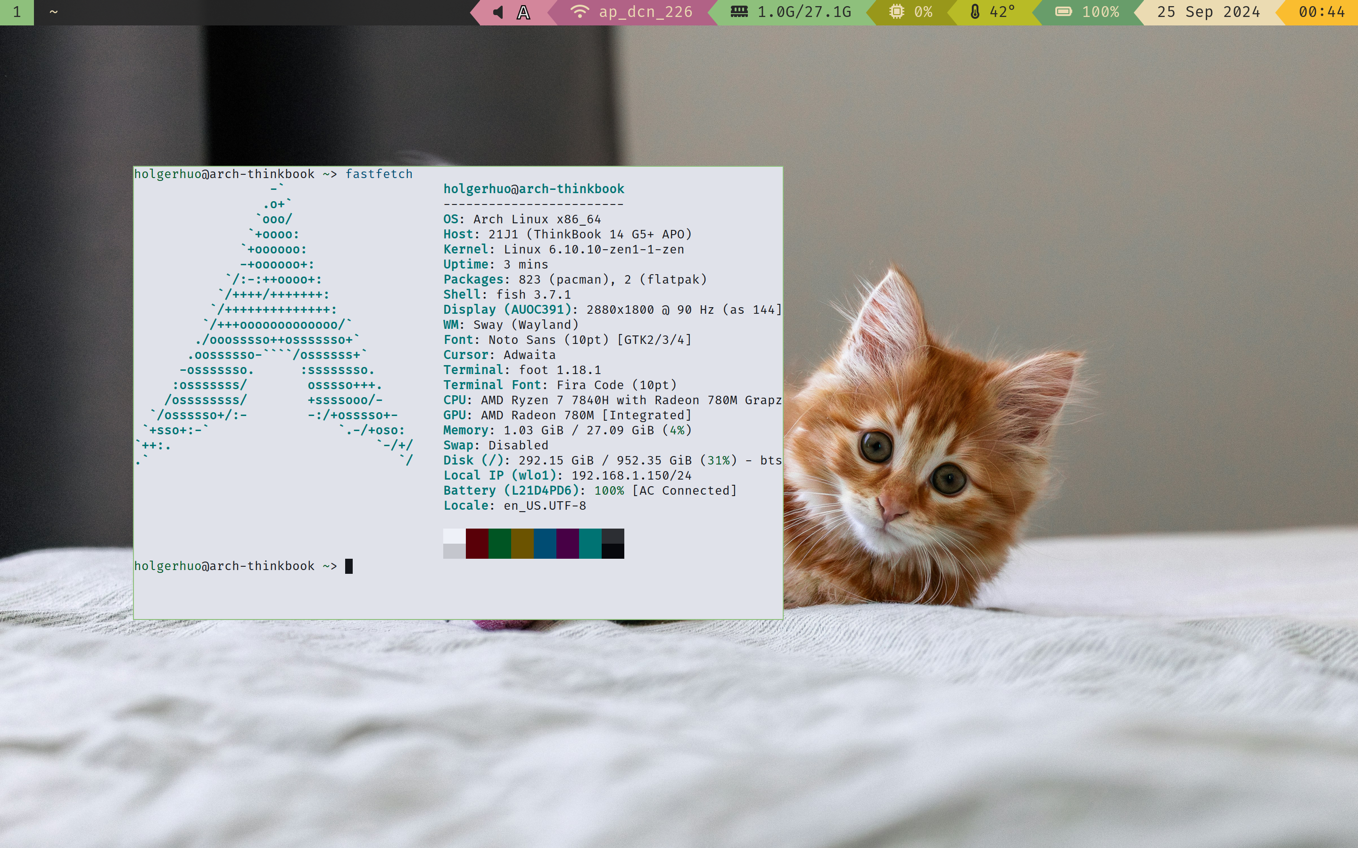This screenshot has height=848, width=1358.
Task: Click the Packages: 823 (pacman) line
Action: 575,279
